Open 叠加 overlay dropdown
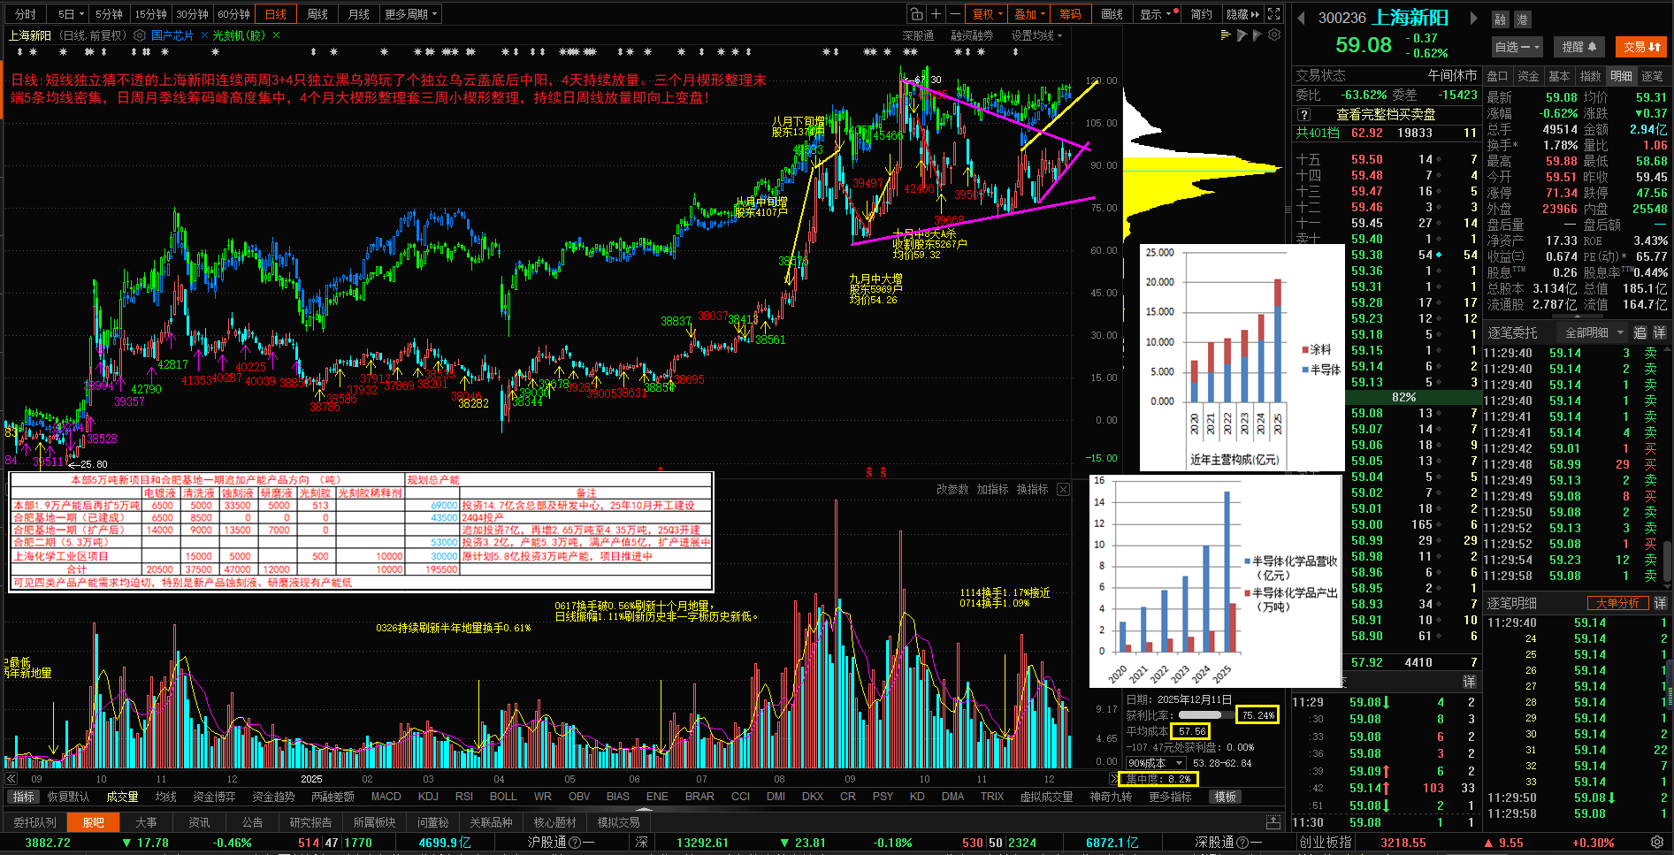The height and width of the screenshot is (855, 1674). tap(1030, 14)
